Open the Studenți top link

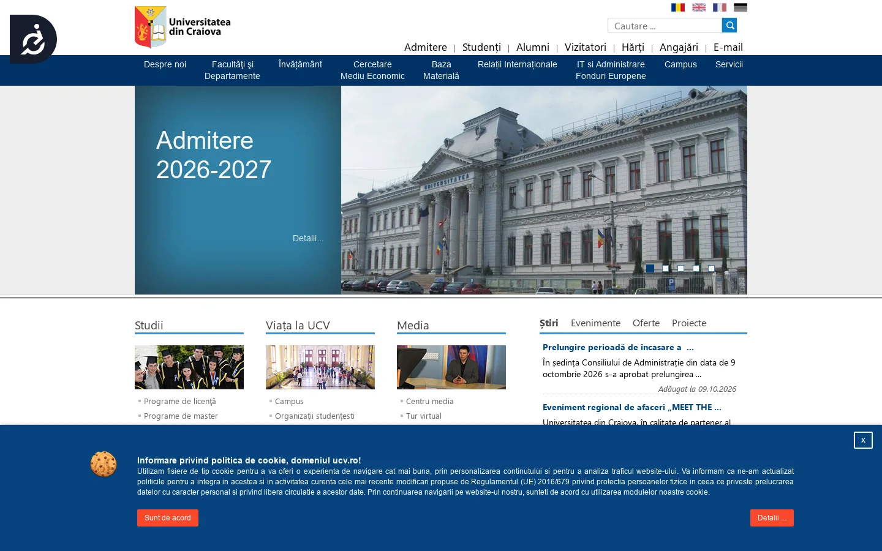tap(481, 47)
